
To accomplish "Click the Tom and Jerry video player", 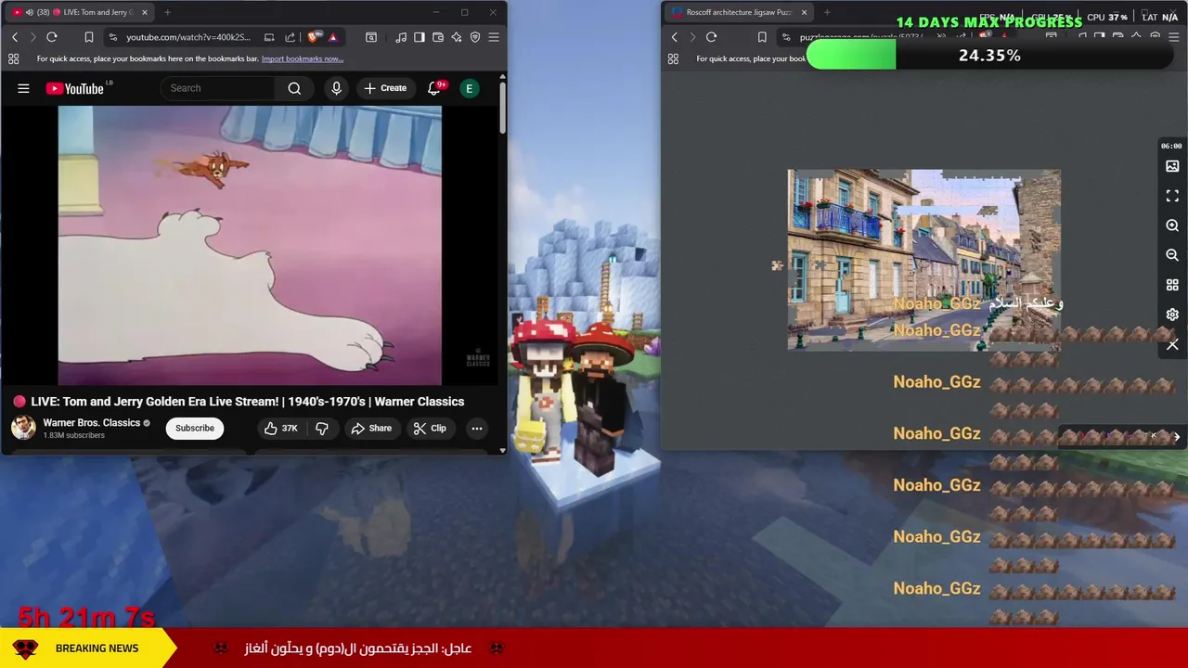I will tap(250, 245).
